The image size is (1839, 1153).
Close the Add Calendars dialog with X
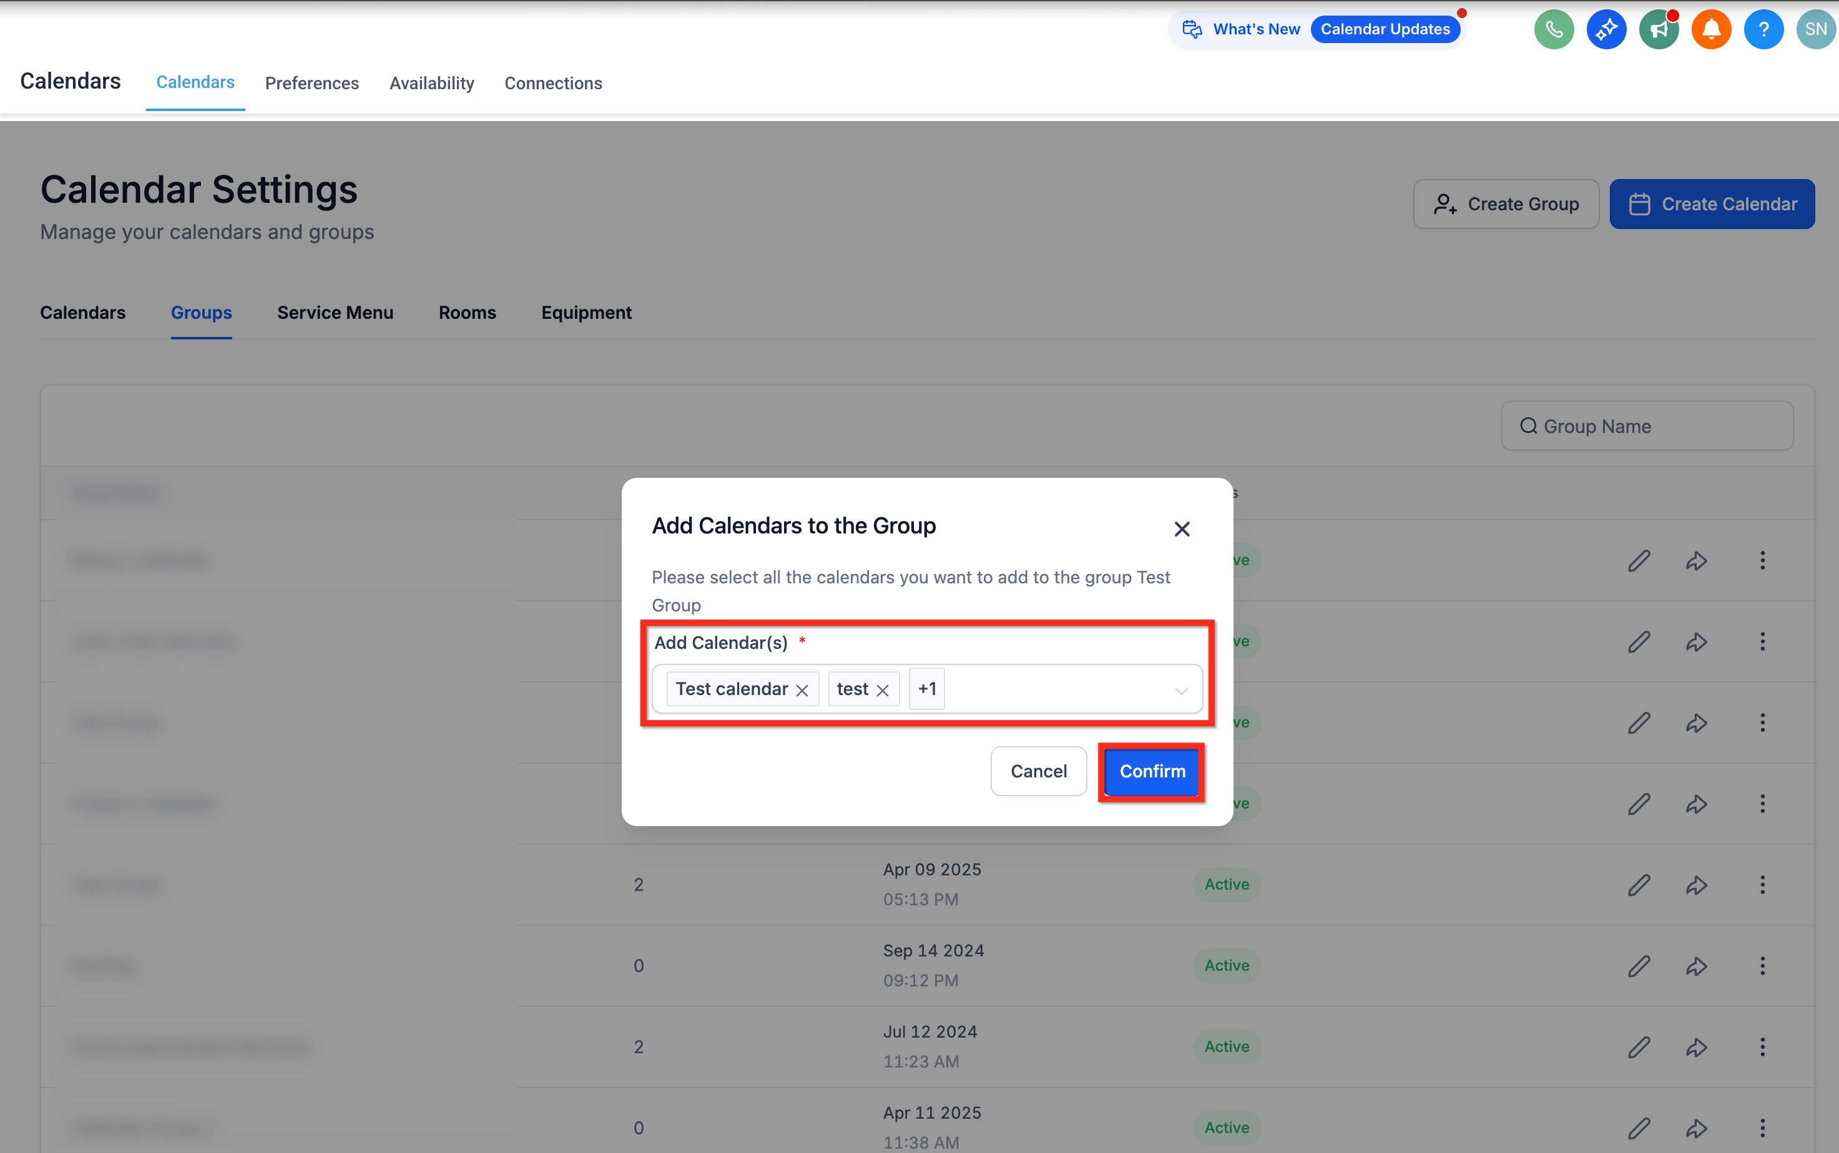1182,528
